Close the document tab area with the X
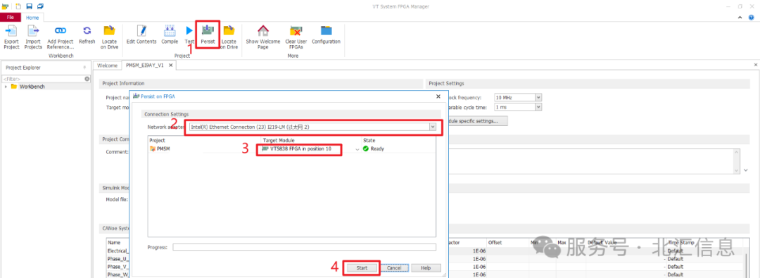The height and width of the screenshot is (278, 760). (x=756, y=65)
